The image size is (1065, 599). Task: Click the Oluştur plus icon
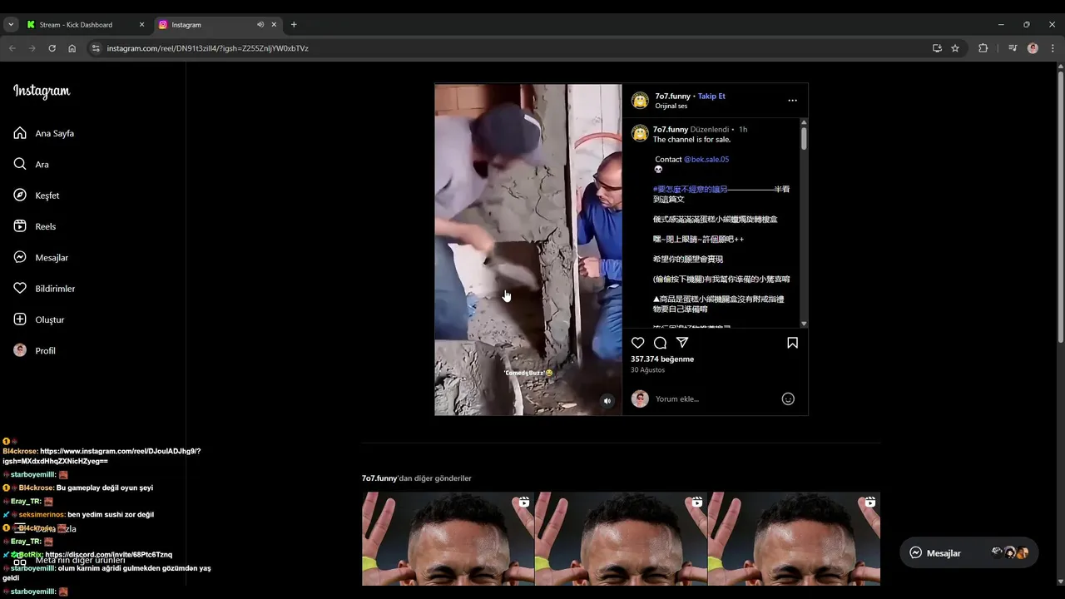[x=20, y=319]
